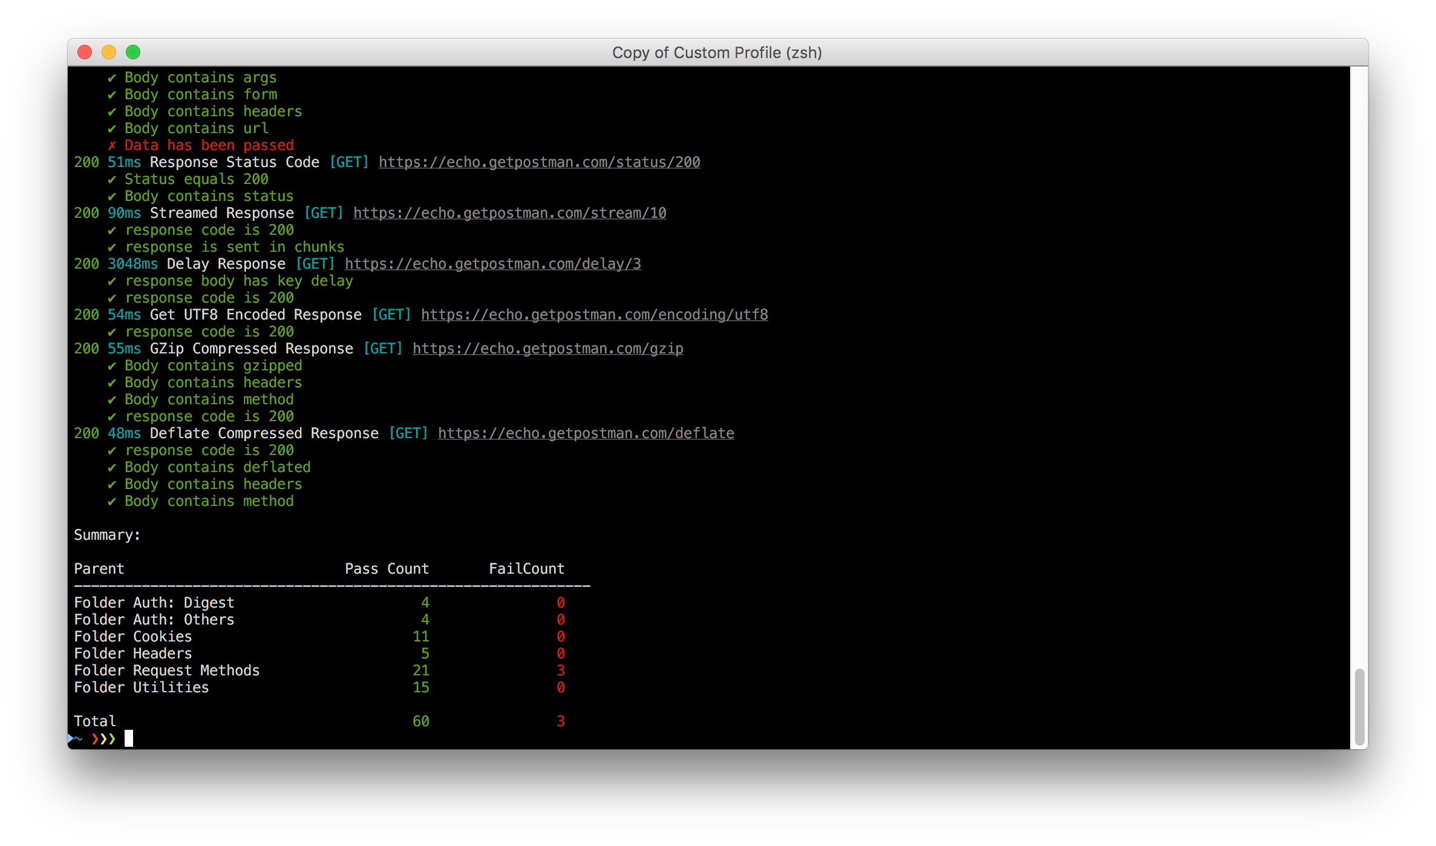Click Folder Cookies pass count '11'
This screenshot has width=1436, height=846.
[421, 637]
